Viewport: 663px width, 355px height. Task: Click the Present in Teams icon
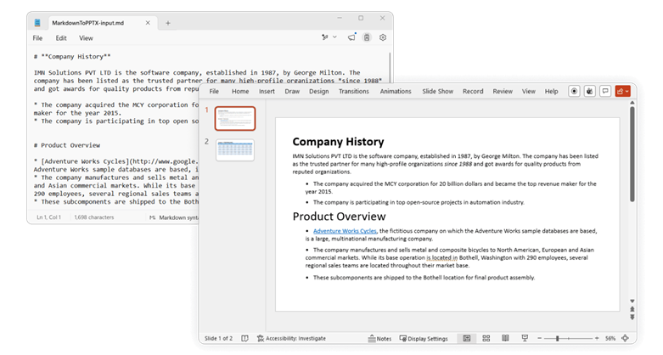[589, 92]
